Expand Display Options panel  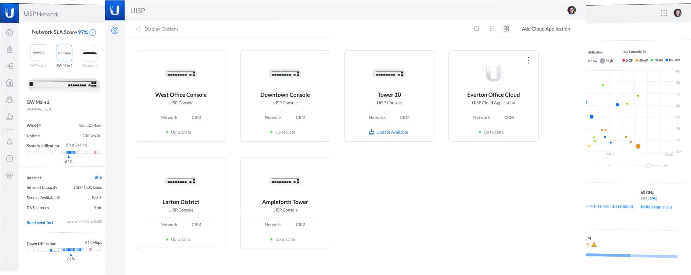(x=157, y=29)
